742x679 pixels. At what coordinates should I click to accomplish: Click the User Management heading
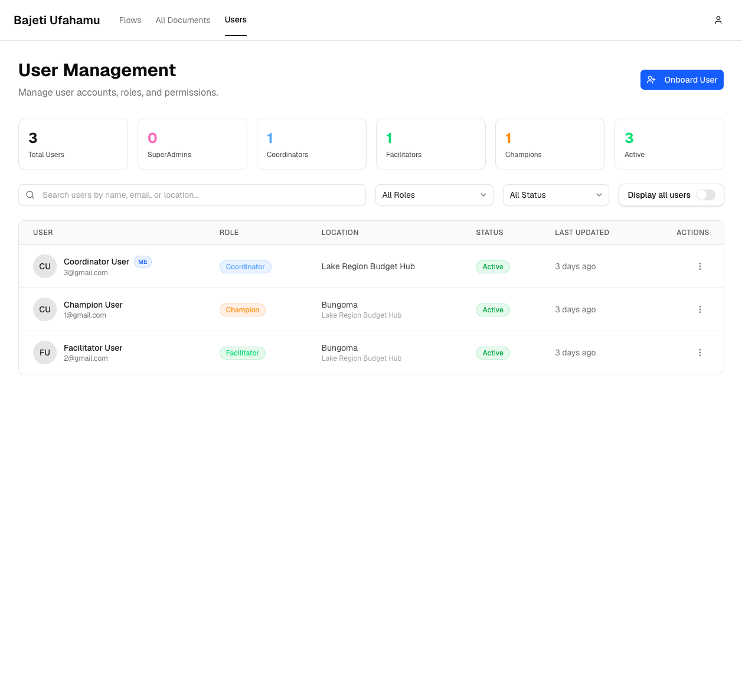click(97, 70)
